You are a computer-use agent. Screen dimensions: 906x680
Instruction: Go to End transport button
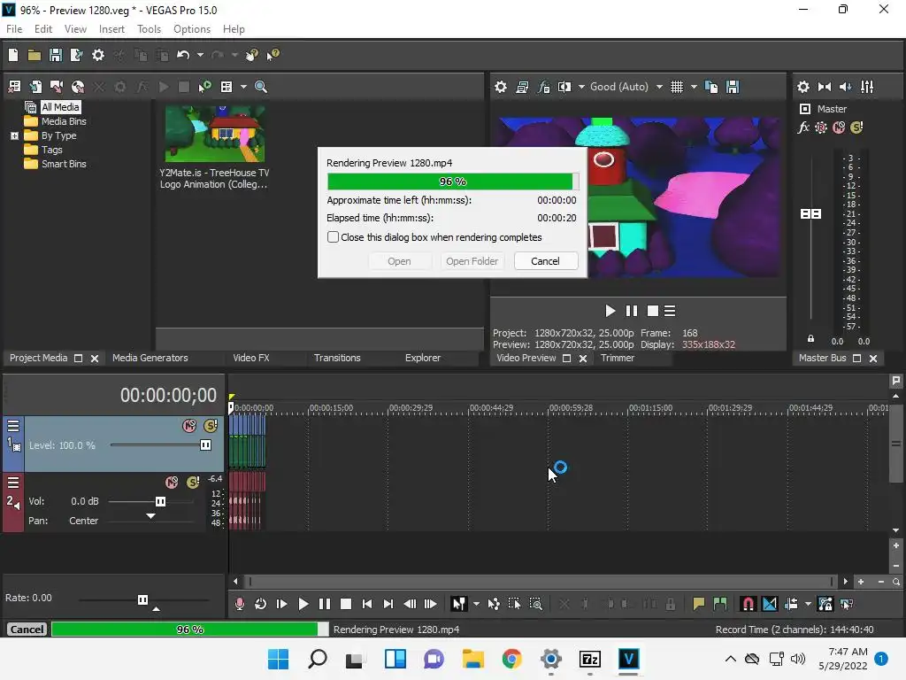click(388, 604)
